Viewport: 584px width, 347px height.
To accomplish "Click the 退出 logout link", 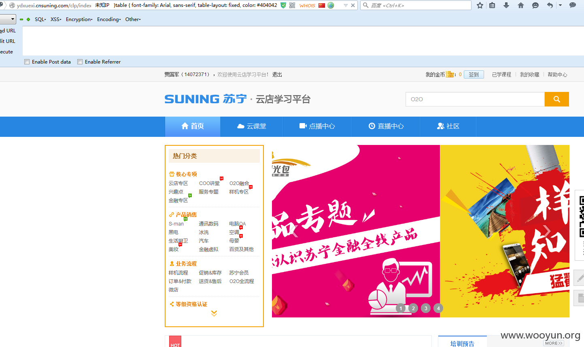I will (x=277, y=75).
